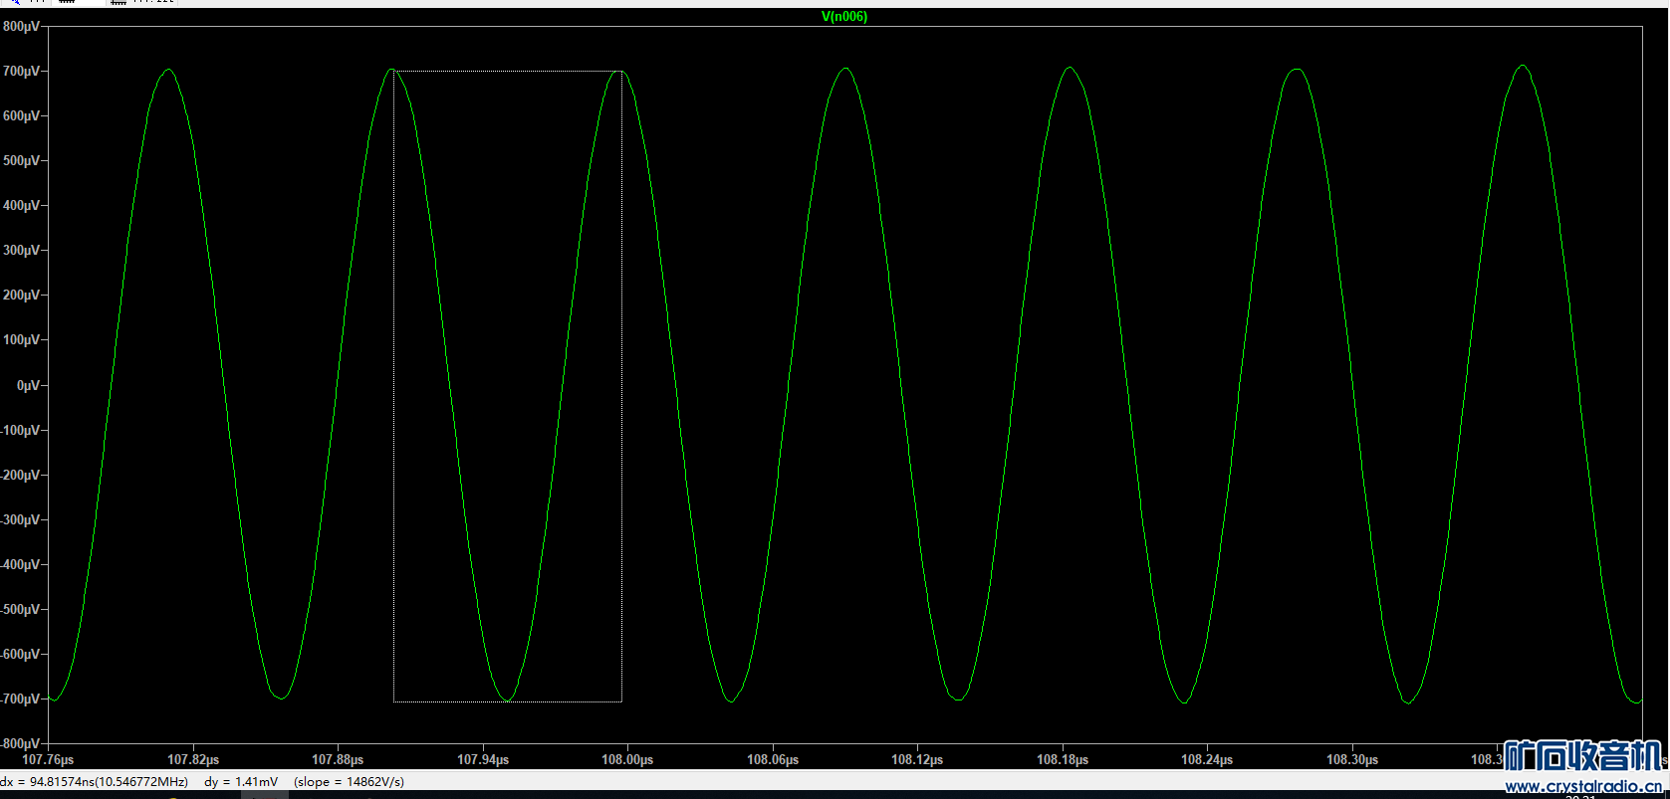
Task: Click the -800µV vertical axis label
Action: [x=20, y=744]
